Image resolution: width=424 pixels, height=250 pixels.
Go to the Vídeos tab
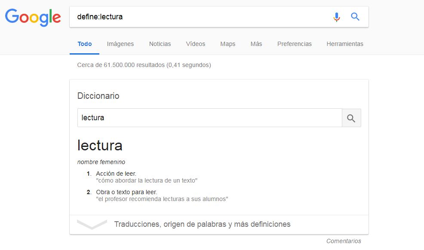coord(196,44)
